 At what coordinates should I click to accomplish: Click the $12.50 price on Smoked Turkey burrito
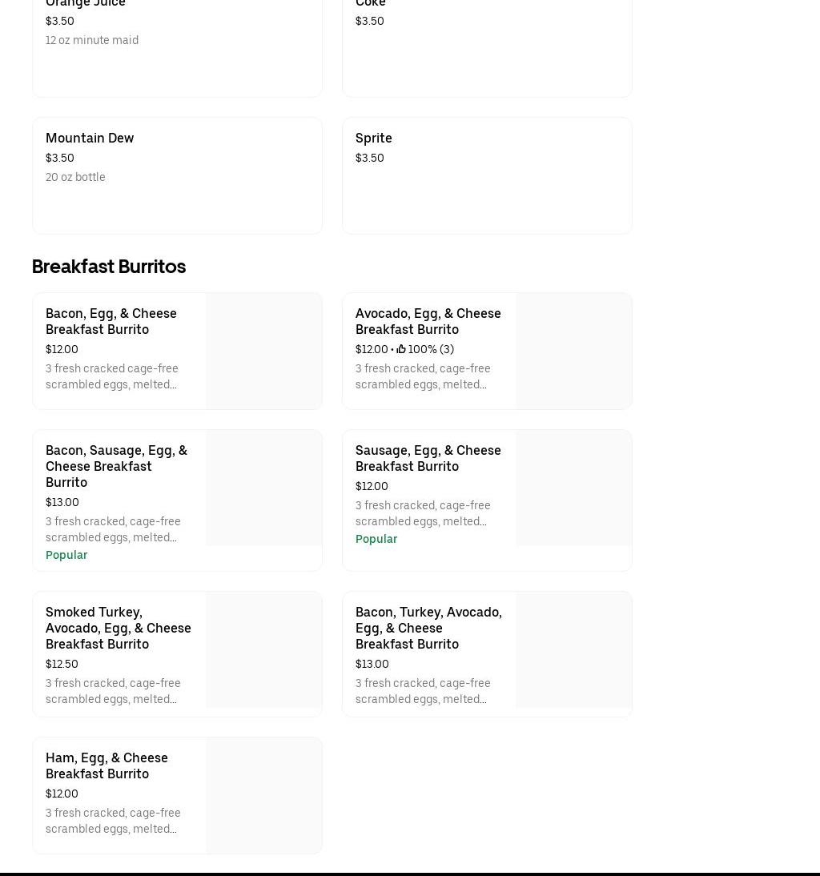(x=62, y=664)
